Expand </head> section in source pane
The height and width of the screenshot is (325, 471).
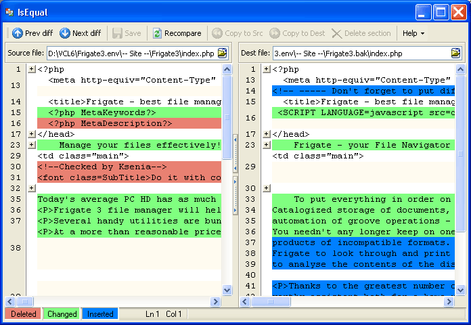tap(32, 134)
